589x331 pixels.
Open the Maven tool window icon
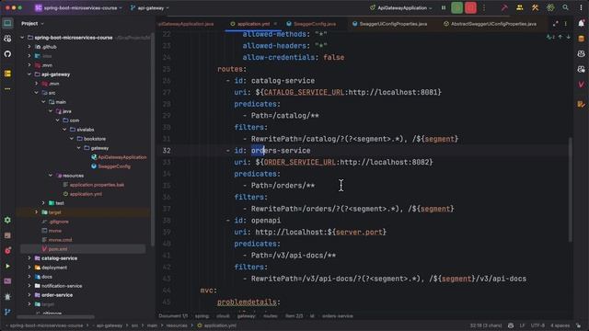(x=581, y=85)
